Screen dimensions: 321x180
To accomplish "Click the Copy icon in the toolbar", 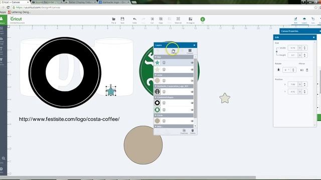I will [x=161, y=20].
